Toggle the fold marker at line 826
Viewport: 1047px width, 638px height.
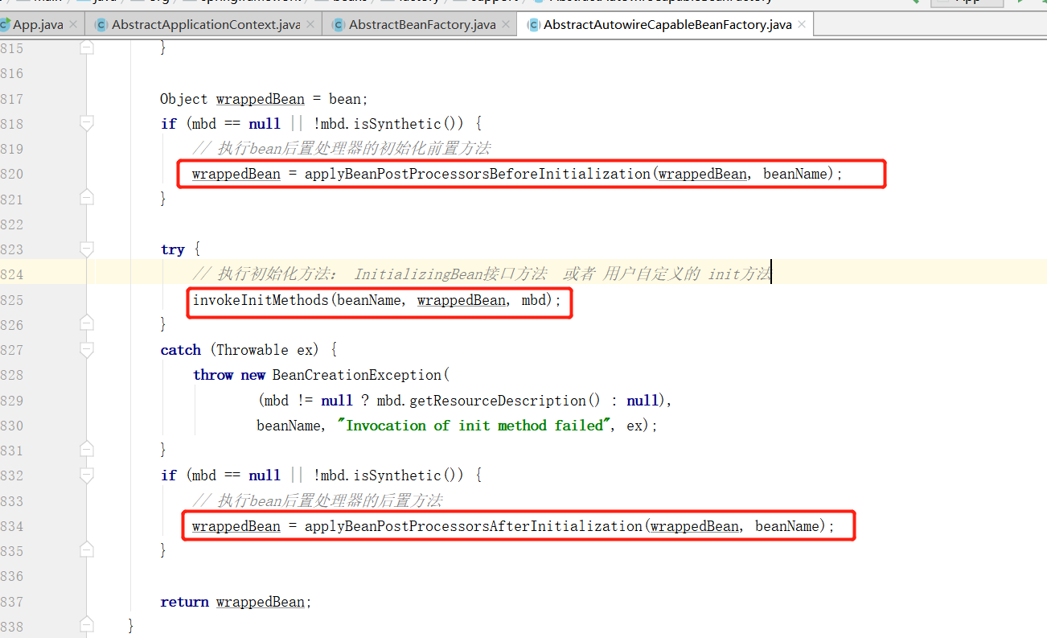click(x=87, y=324)
